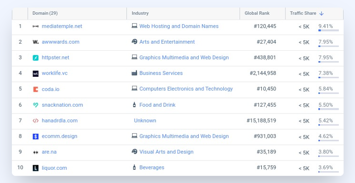The height and width of the screenshot is (183, 355).
Task: Click the worklife.vc favicon icon
Action: point(35,73)
